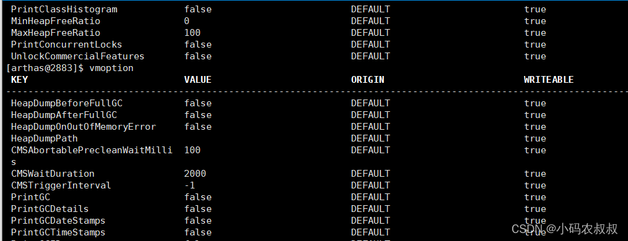Image resolution: width=628 pixels, height=241 pixels.
Task: Click the MaxHeapFreeRatio value 100
Action: click(192, 32)
